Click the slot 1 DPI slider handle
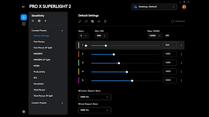The width and height of the screenshot is (209, 117). 106,46
